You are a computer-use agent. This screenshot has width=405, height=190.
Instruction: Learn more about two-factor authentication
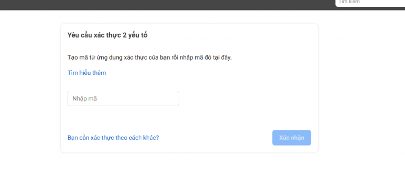[86, 73]
